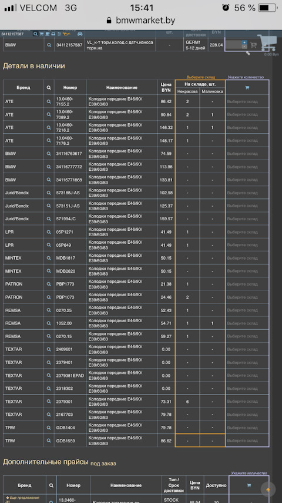Select Некрасова stock 2 for ATE 13.0460-7155.2

187,101
